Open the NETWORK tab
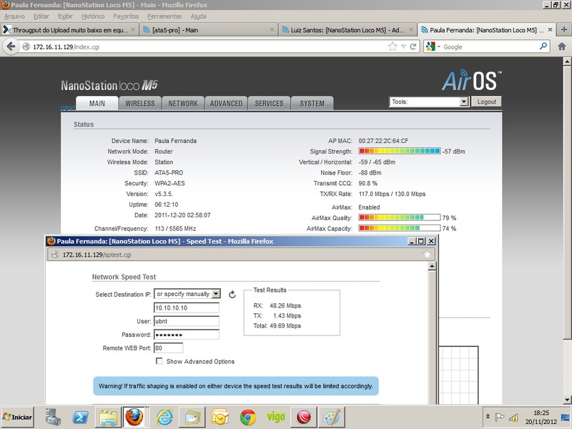The height and width of the screenshot is (429, 572). pos(183,104)
